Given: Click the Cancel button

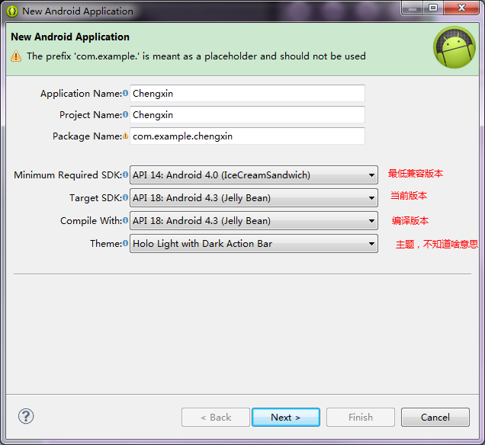Looking at the screenshot, I should pos(435,418).
